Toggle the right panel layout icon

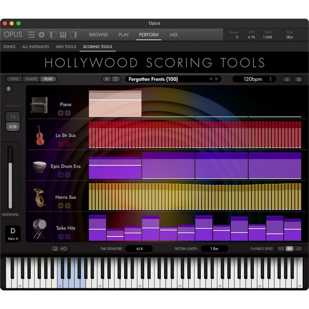73,35
